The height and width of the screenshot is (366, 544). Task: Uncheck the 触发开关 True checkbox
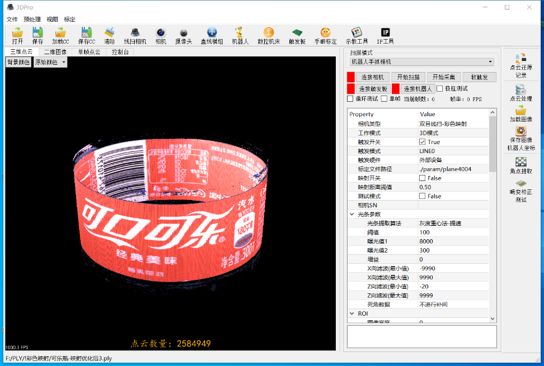click(422, 142)
